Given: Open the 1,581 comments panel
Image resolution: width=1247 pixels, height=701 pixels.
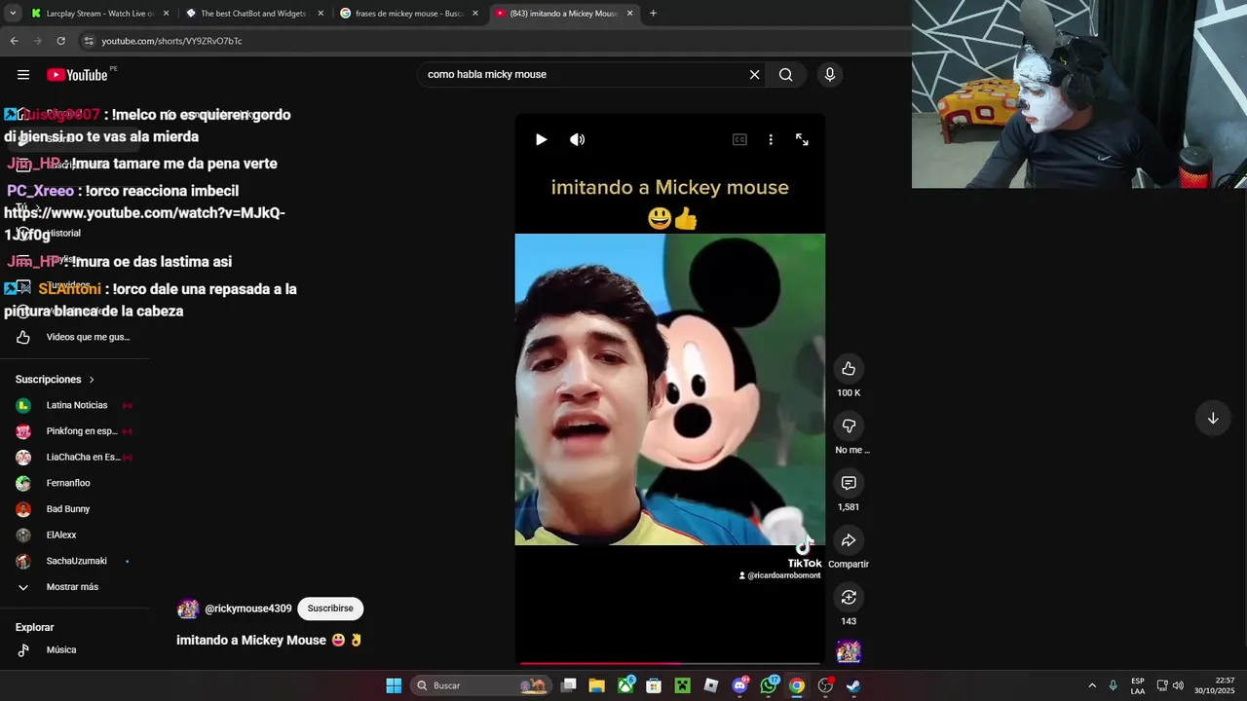Looking at the screenshot, I should 849,483.
